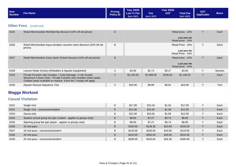Select the $163.64 fee value
The height and width of the screenshot is (167, 236).
point(151,139)
